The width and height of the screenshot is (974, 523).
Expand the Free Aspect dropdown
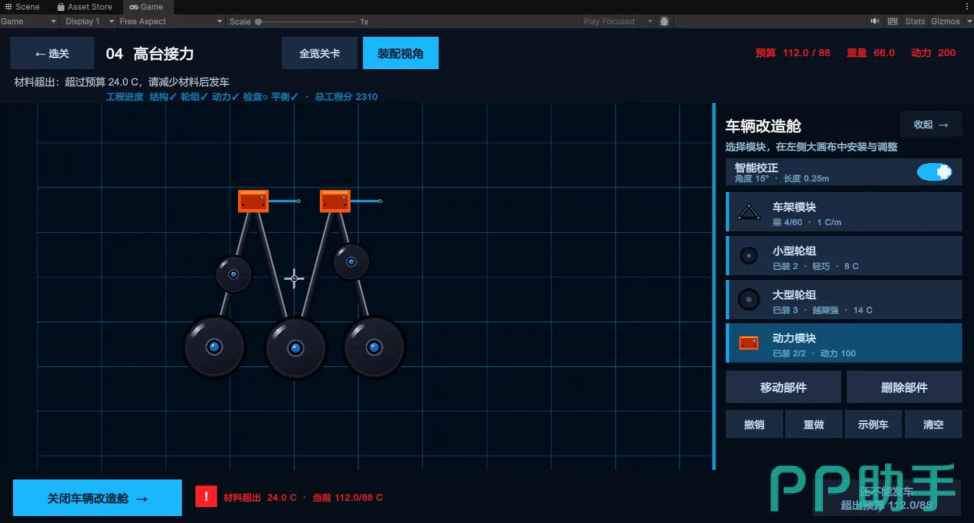point(171,21)
